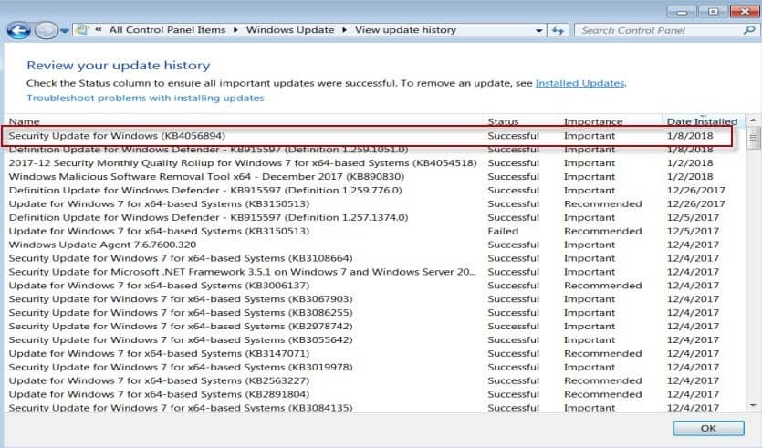Select Defender Definition 1.259.776.0 row

point(370,191)
